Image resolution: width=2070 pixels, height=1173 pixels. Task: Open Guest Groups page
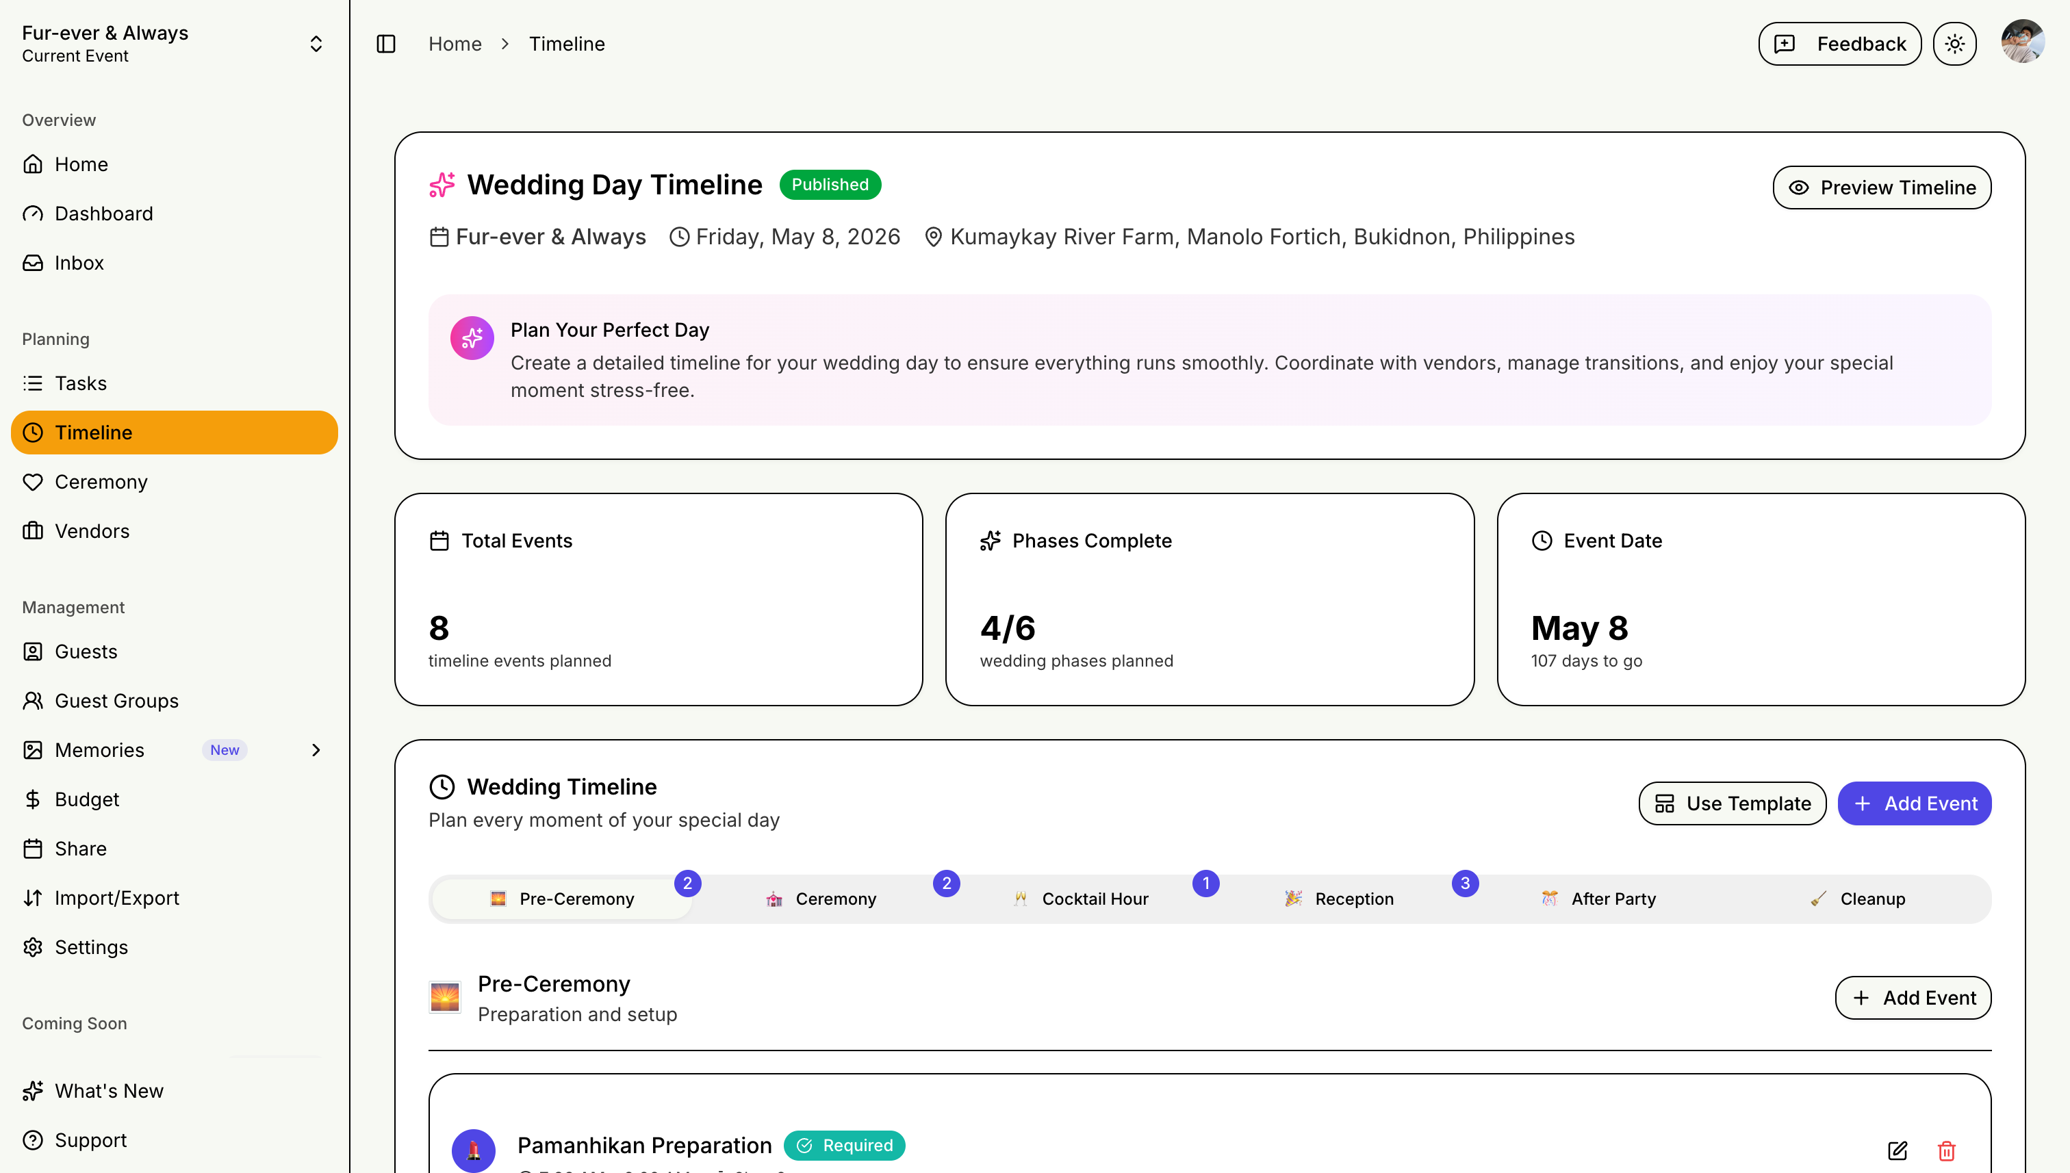click(x=116, y=701)
